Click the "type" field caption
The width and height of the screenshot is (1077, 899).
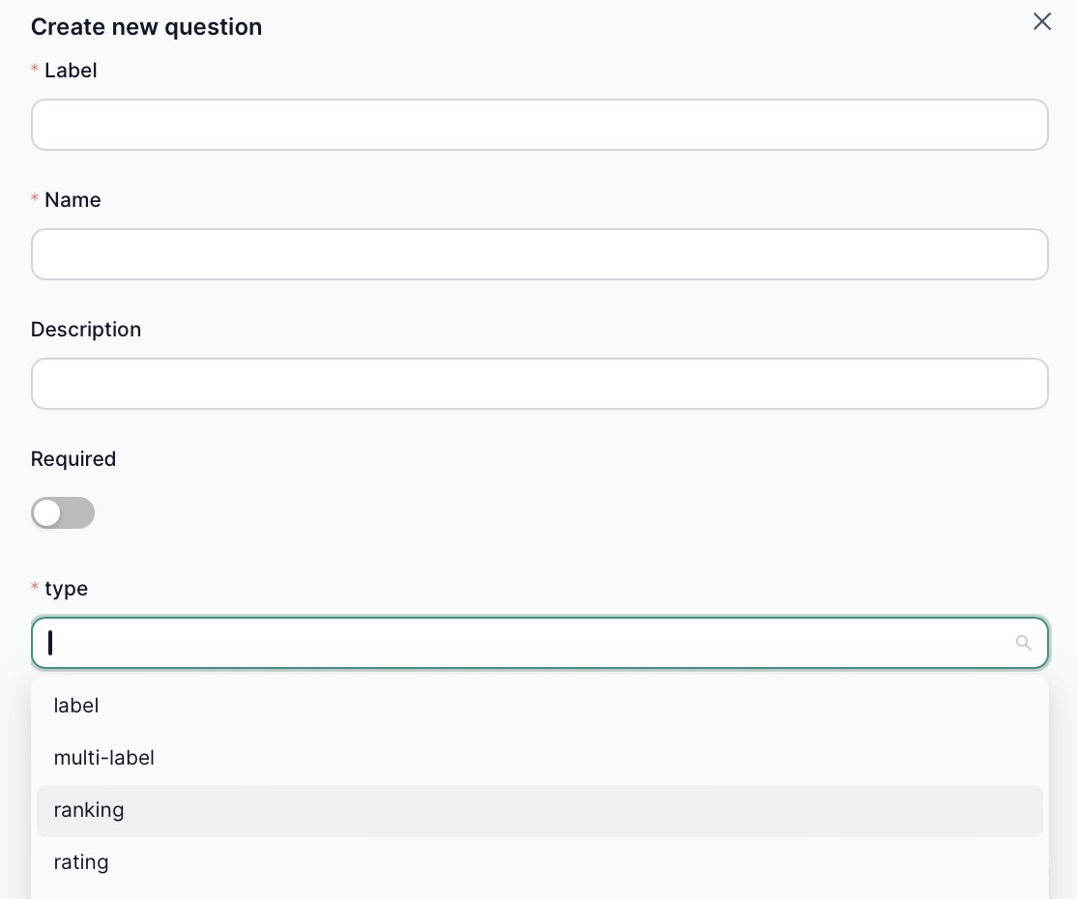[x=66, y=589]
